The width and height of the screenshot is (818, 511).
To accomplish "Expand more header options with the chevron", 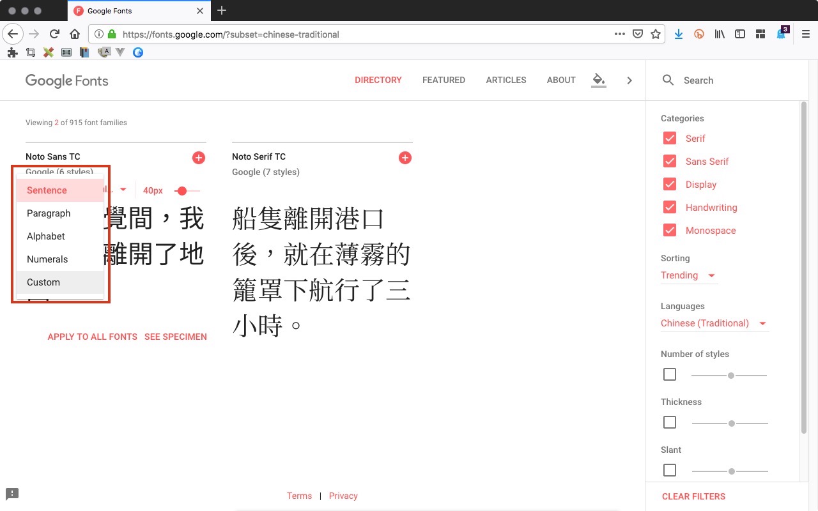I will (x=629, y=80).
